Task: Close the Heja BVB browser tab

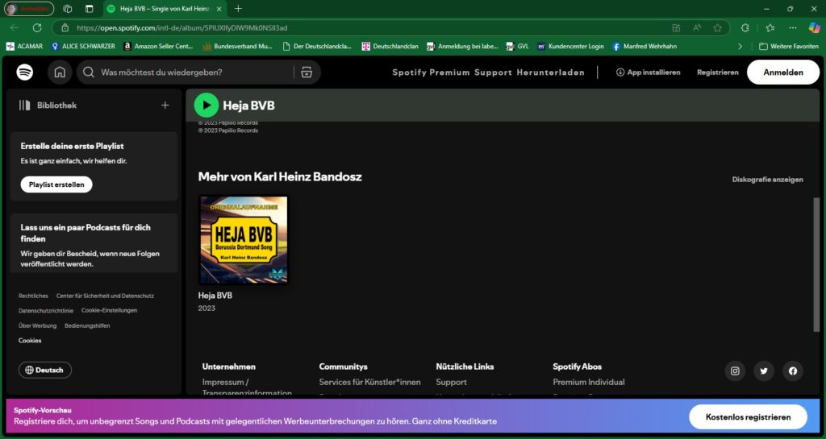Action: [x=219, y=9]
